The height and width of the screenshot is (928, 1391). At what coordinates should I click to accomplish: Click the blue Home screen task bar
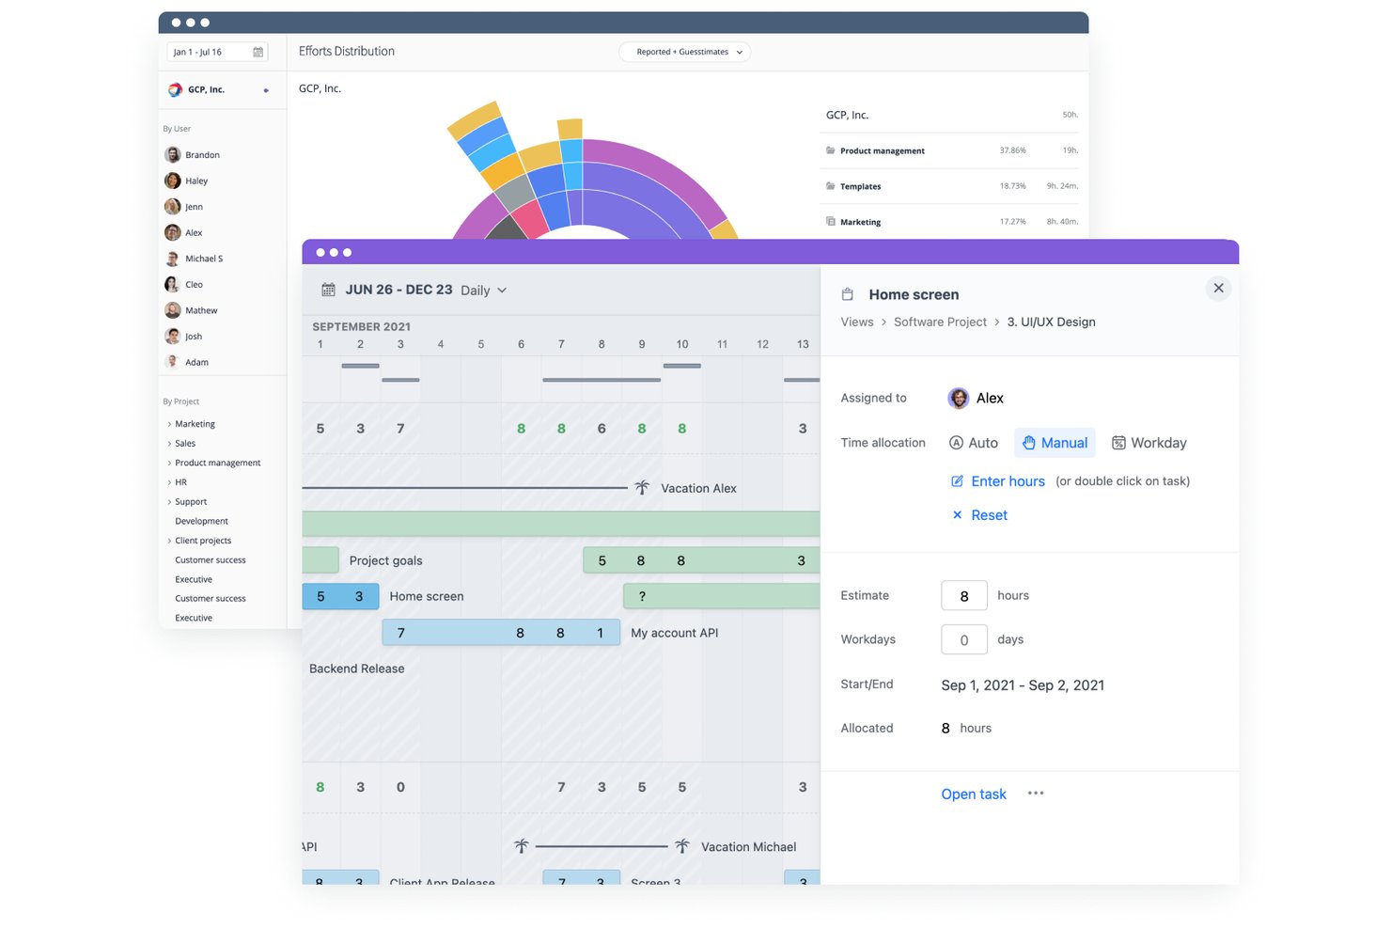[340, 596]
